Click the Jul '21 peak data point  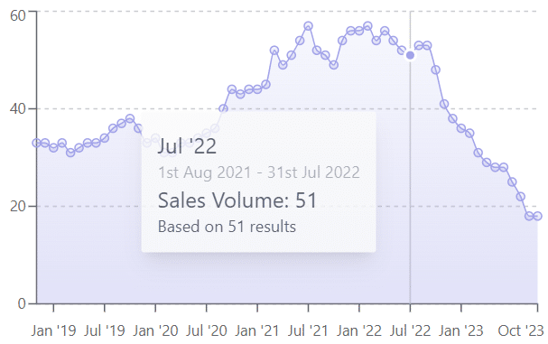308,26
